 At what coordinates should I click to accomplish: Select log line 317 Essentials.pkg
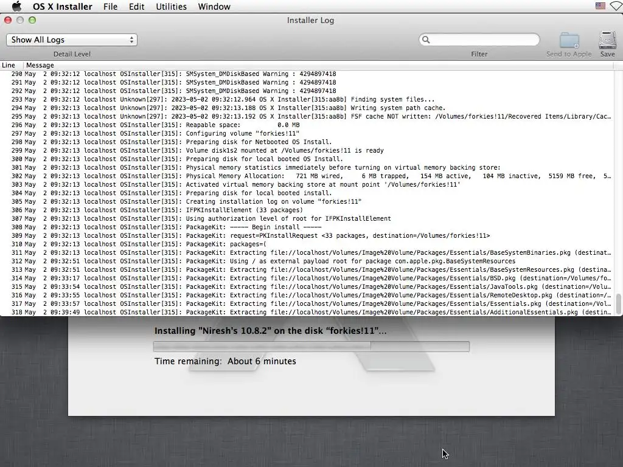pos(307,304)
